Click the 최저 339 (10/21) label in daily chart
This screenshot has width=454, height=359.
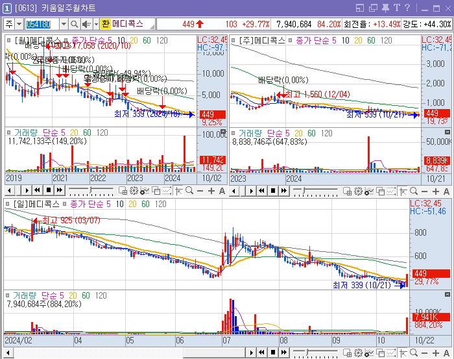(x=362, y=285)
